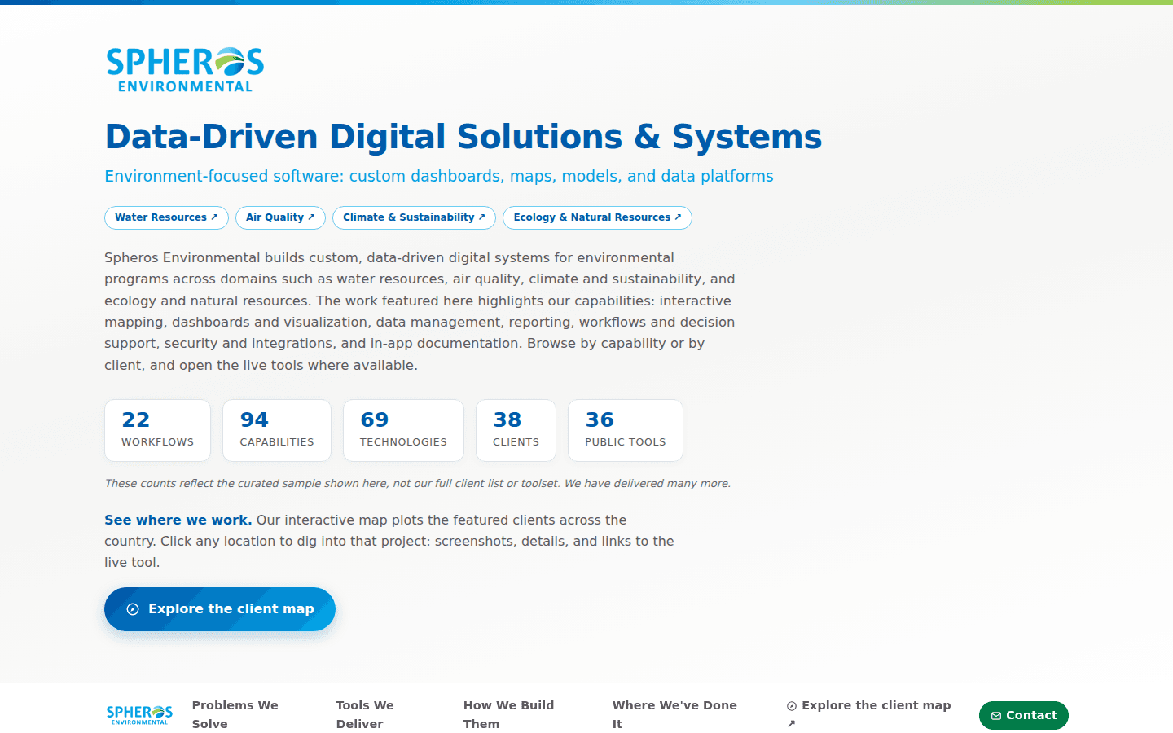The image size is (1173, 733).
Task: Click the "See where we work." text
Action: pos(178,520)
